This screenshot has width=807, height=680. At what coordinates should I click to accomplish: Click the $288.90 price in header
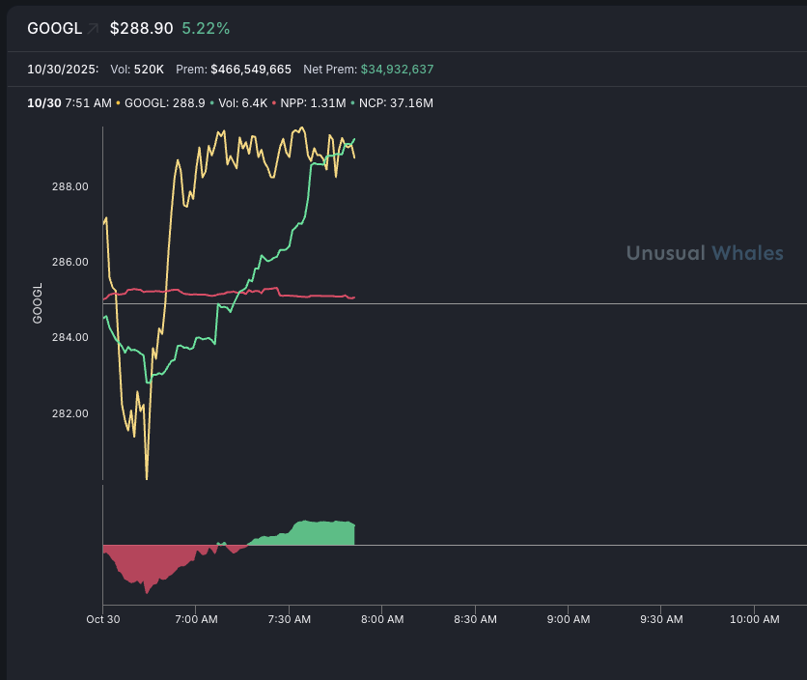pyautogui.click(x=141, y=29)
